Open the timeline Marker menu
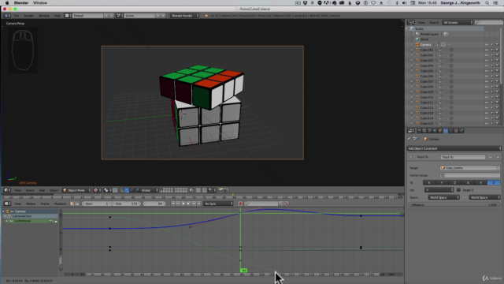Screen dimensions: 504x284 (x=31, y=204)
